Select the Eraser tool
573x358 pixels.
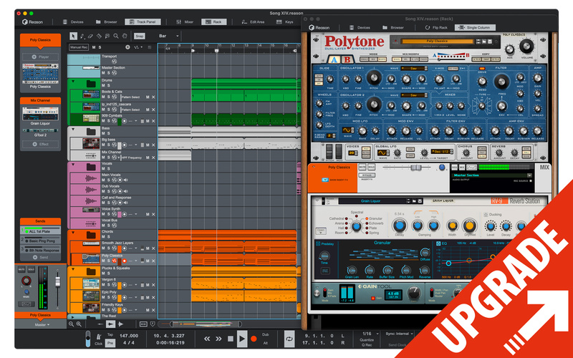coord(91,36)
